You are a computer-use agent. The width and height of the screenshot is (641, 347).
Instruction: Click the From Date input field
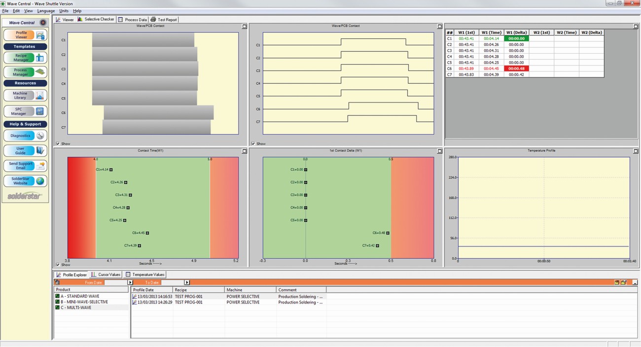(x=117, y=282)
